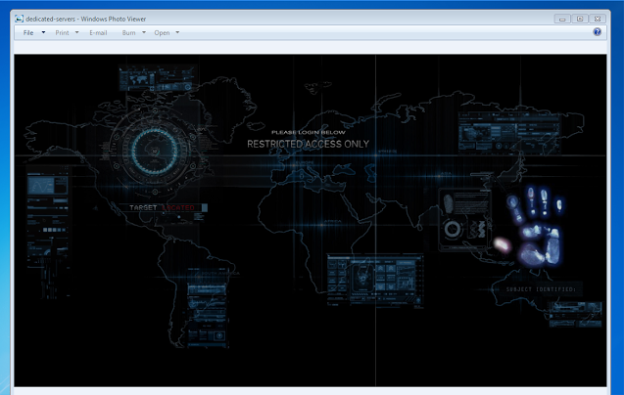Click the circular radar graphic in image
Viewport: 624px width, 395px height.
(154, 149)
